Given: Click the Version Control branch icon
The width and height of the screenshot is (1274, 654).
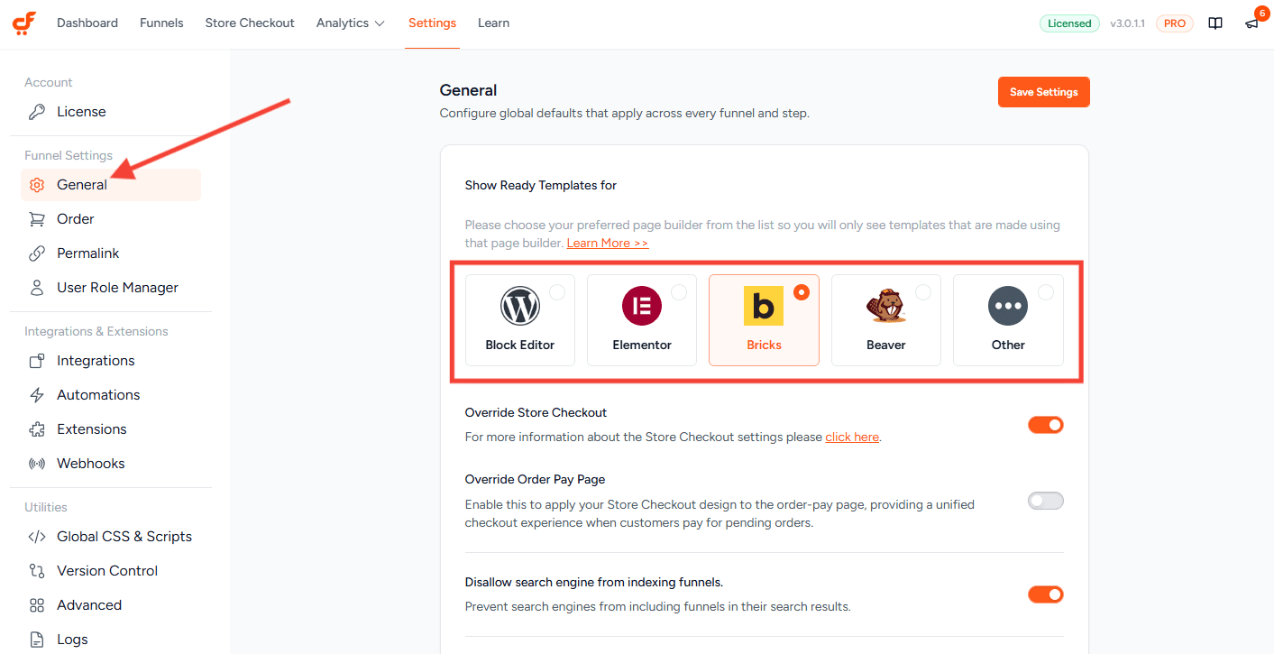Looking at the screenshot, I should coord(37,571).
